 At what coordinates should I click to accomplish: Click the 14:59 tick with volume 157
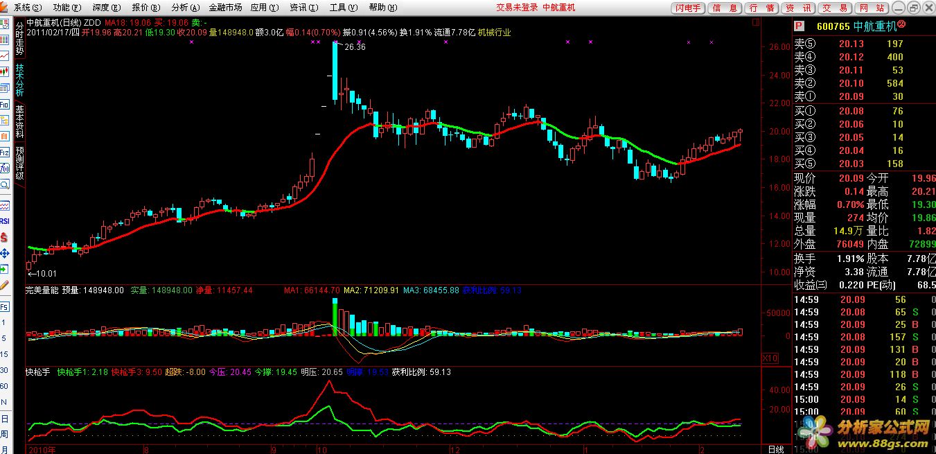pyautogui.click(x=863, y=337)
